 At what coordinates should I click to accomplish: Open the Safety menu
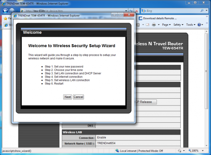178,25
